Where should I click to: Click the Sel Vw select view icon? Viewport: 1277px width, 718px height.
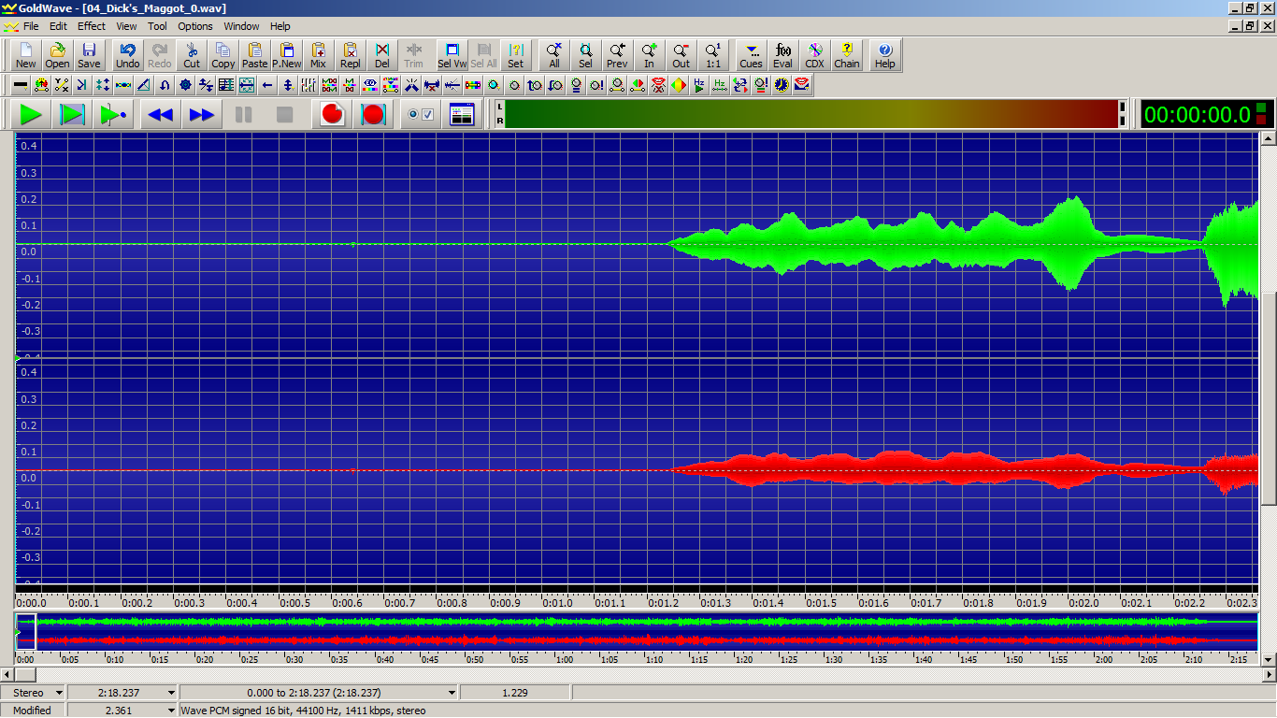coord(452,55)
